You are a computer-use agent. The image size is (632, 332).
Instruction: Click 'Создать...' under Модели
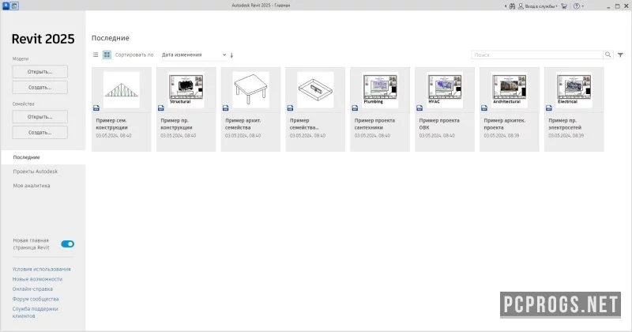tap(40, 88)
